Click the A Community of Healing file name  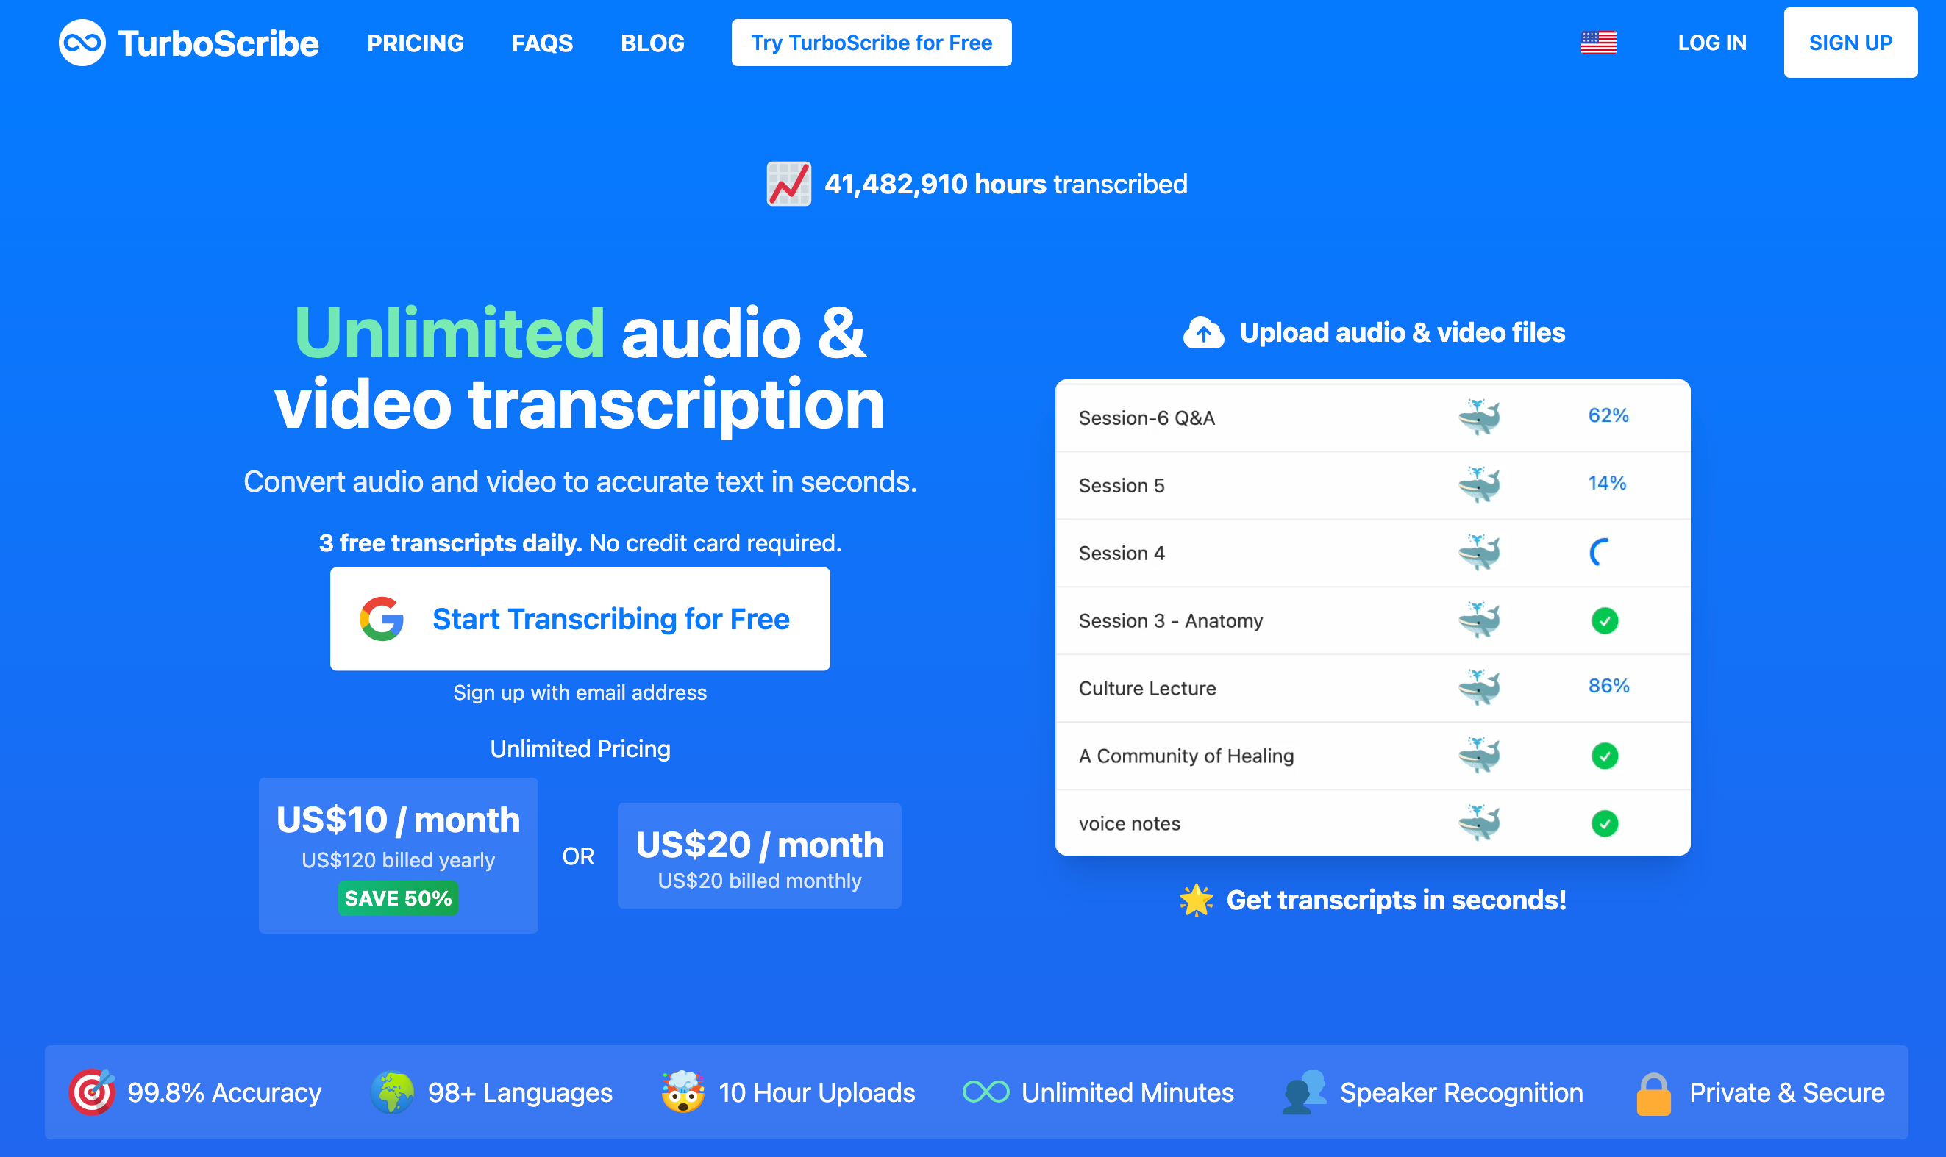click(x=1186, y=756)
